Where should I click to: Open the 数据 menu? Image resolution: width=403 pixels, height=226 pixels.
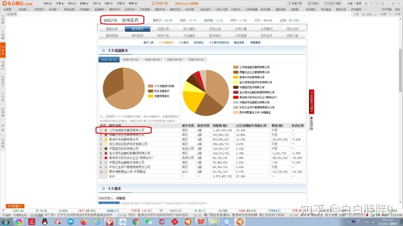coord(85,3)
